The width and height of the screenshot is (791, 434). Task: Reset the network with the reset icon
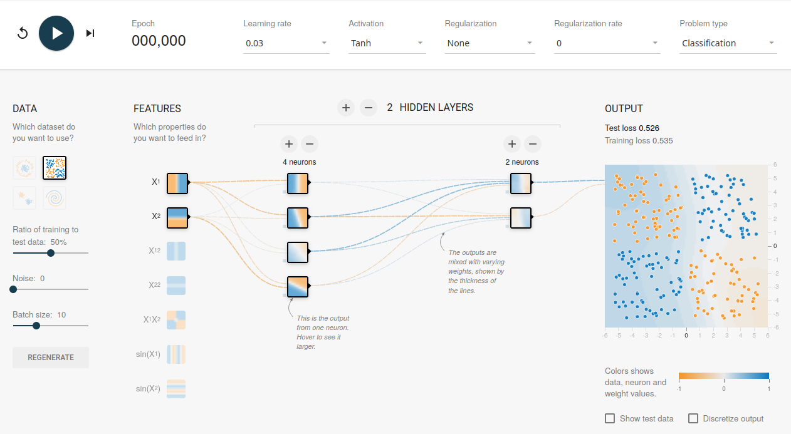[x=23, y=33]
